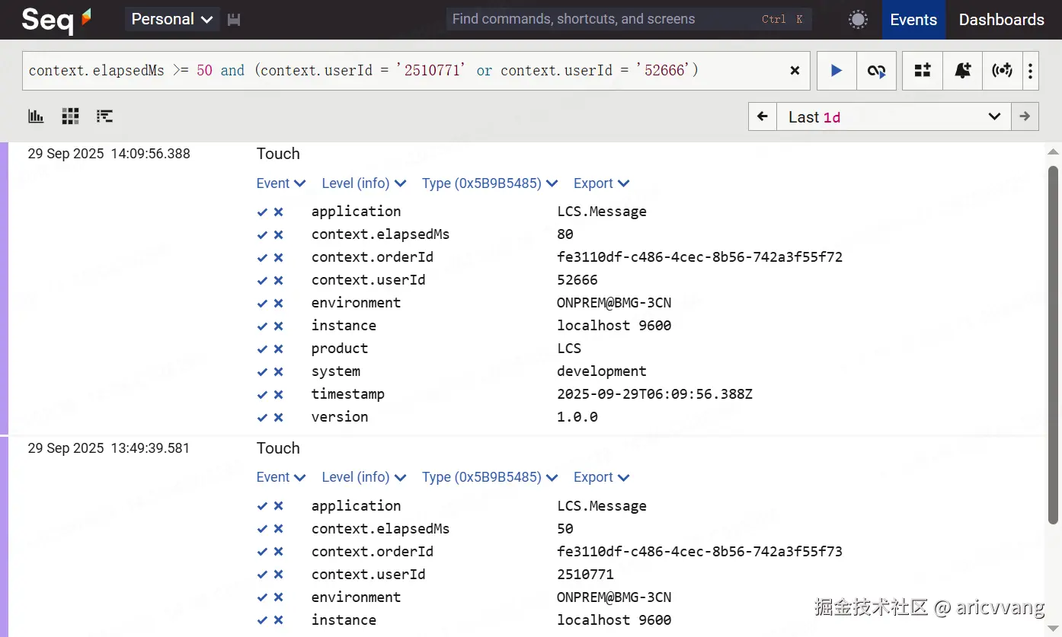Screen dimensions: 1062x637
Task: Add query to dashboard icon
Action: tap(923, 71)
